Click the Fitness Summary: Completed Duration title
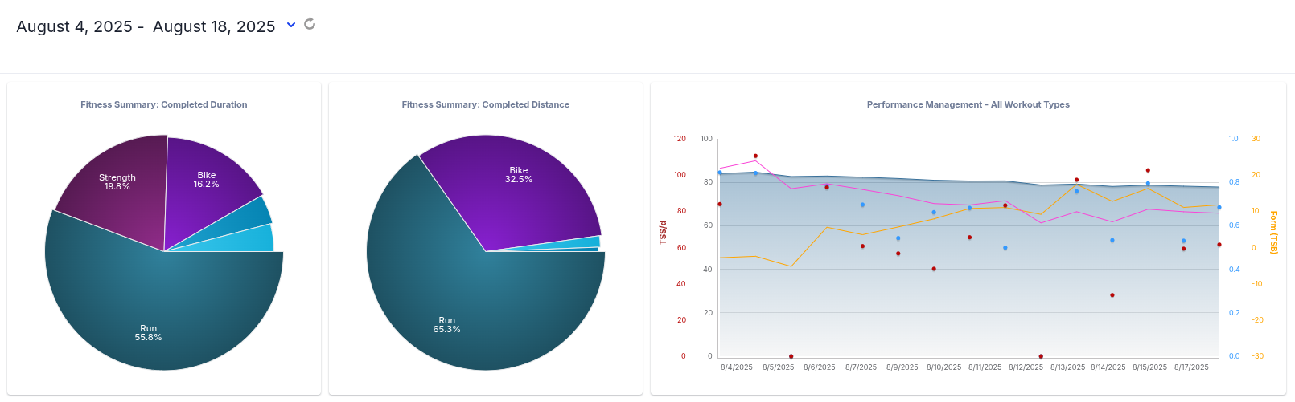The height and width of the screenshot is (402, 1295). [x=164, y=104]
